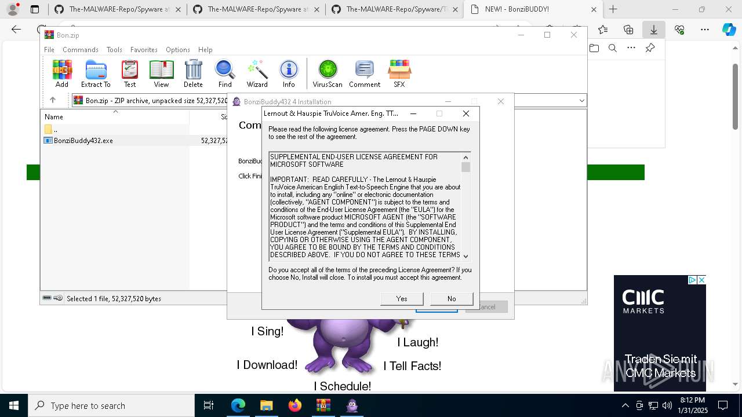This screenshot has width=742, height=417.
Task: Expand the WinRAR address bar dropdown
Action: click(x=581, y=101)
